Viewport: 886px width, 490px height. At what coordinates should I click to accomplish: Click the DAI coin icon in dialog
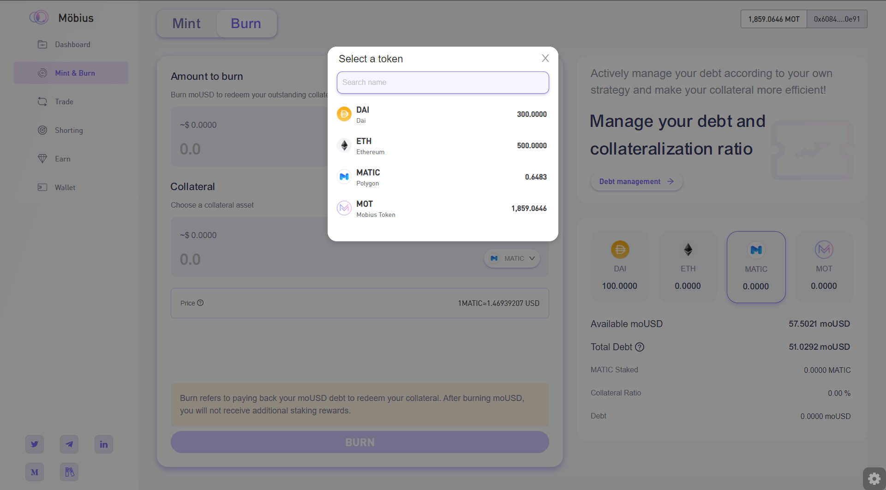344,114
